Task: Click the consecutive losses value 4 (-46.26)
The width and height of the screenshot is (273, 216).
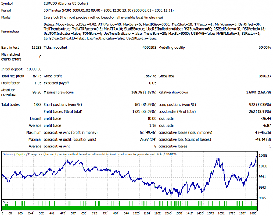Action: point(263,133)
